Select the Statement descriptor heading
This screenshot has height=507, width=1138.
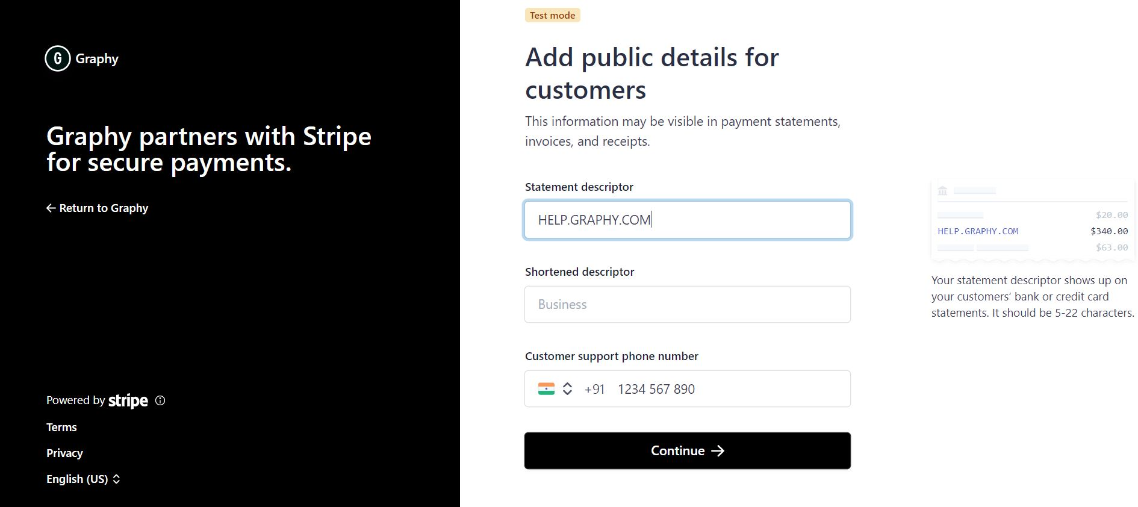(579, 187)
